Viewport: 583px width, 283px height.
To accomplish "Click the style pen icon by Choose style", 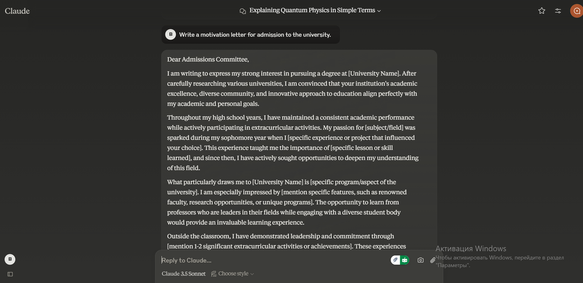I will (x=214, y=274).
